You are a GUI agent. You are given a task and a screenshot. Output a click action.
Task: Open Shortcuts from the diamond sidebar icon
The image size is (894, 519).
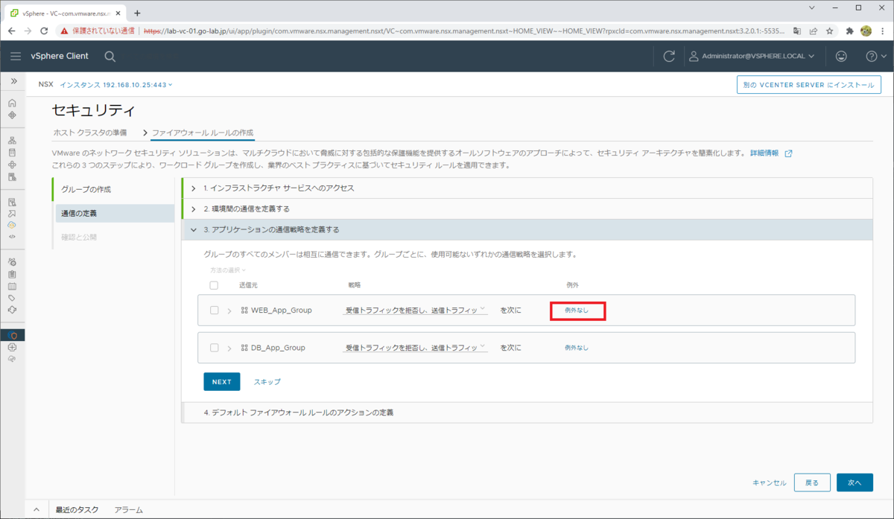(12, 115)
